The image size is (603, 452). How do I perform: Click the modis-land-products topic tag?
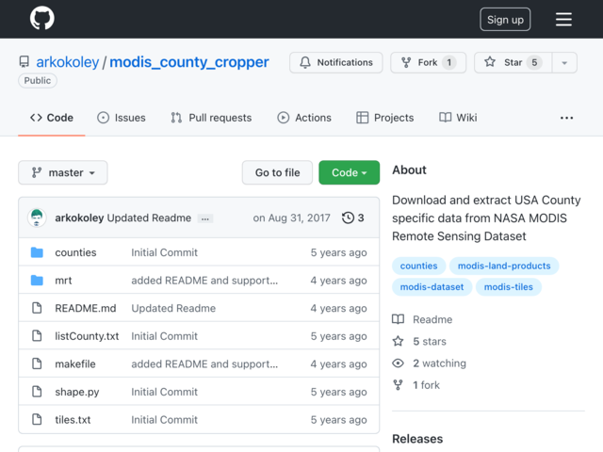504,266
